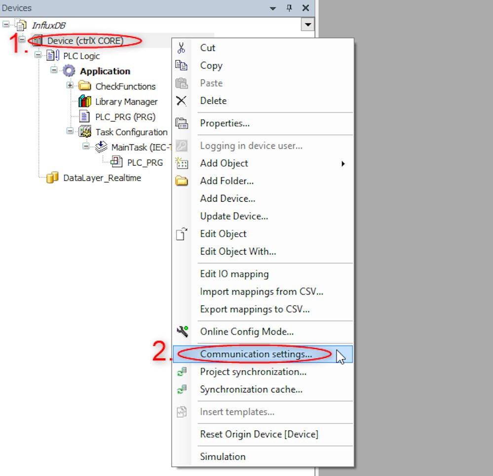Screen dimensions: 493x476
Task: Click the Copy pages icon
Action: 182,65
